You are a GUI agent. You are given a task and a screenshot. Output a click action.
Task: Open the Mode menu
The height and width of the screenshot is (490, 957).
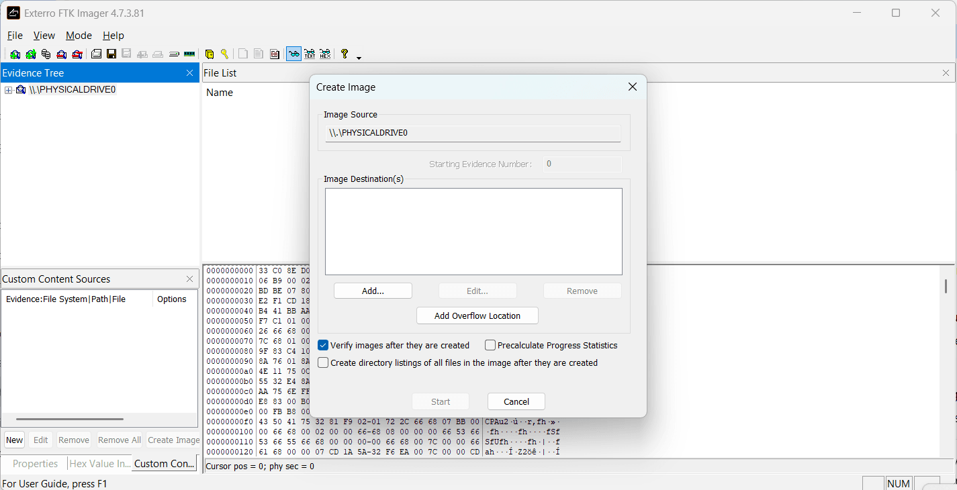point(79,36)
